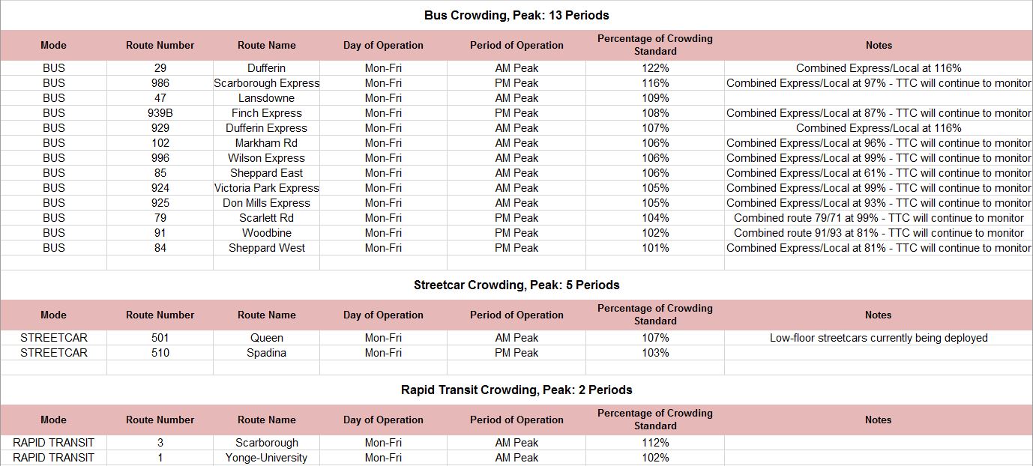
Task: Click route number cell '939B'
Action: pos(160,113)
